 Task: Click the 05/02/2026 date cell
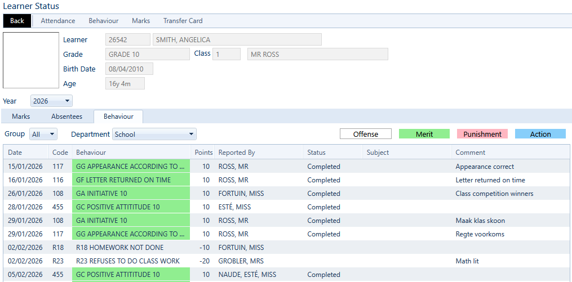[25, 274]
